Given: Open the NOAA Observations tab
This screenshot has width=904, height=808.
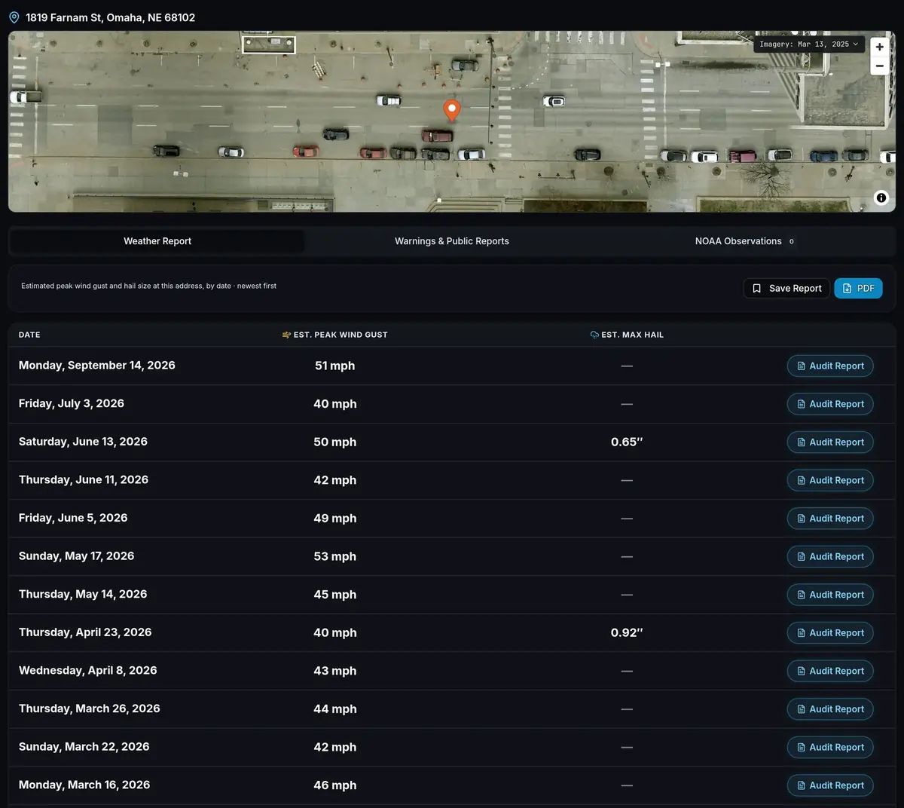Looking at the screenshot, I should [x=744, y=241].
